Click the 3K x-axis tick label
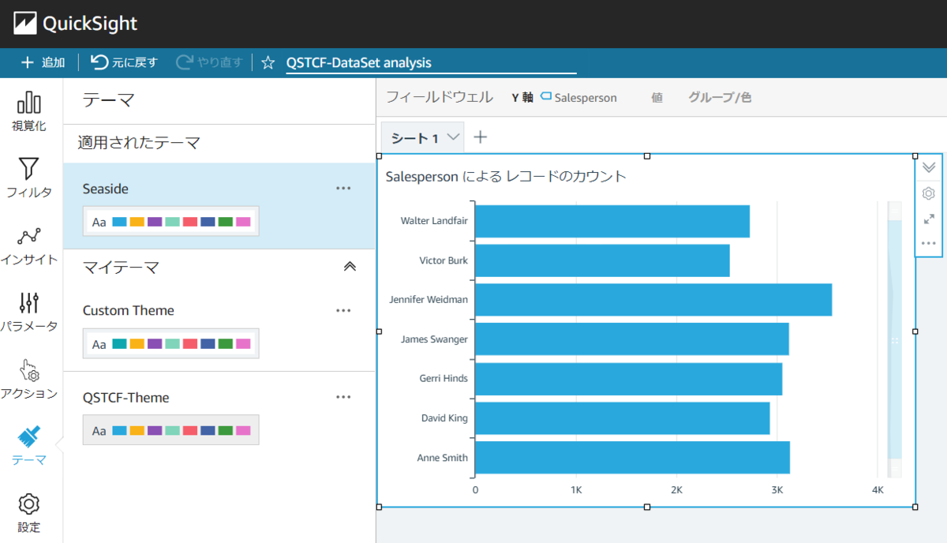The image size is (947, 543). (x=777, y=490)
